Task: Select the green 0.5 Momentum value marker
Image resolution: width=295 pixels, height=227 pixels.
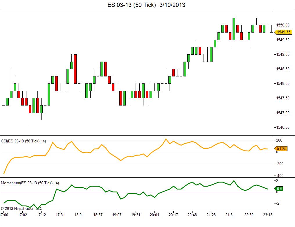Action: coord(279,189)
